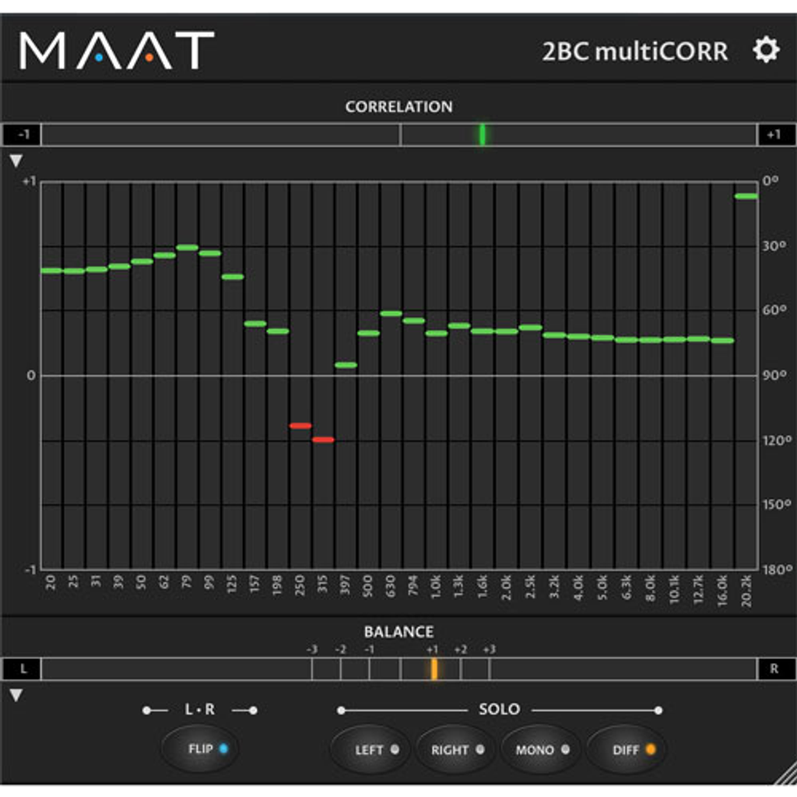
Task: Click the 20 Hz frequency label
Action: coord(51,582)
